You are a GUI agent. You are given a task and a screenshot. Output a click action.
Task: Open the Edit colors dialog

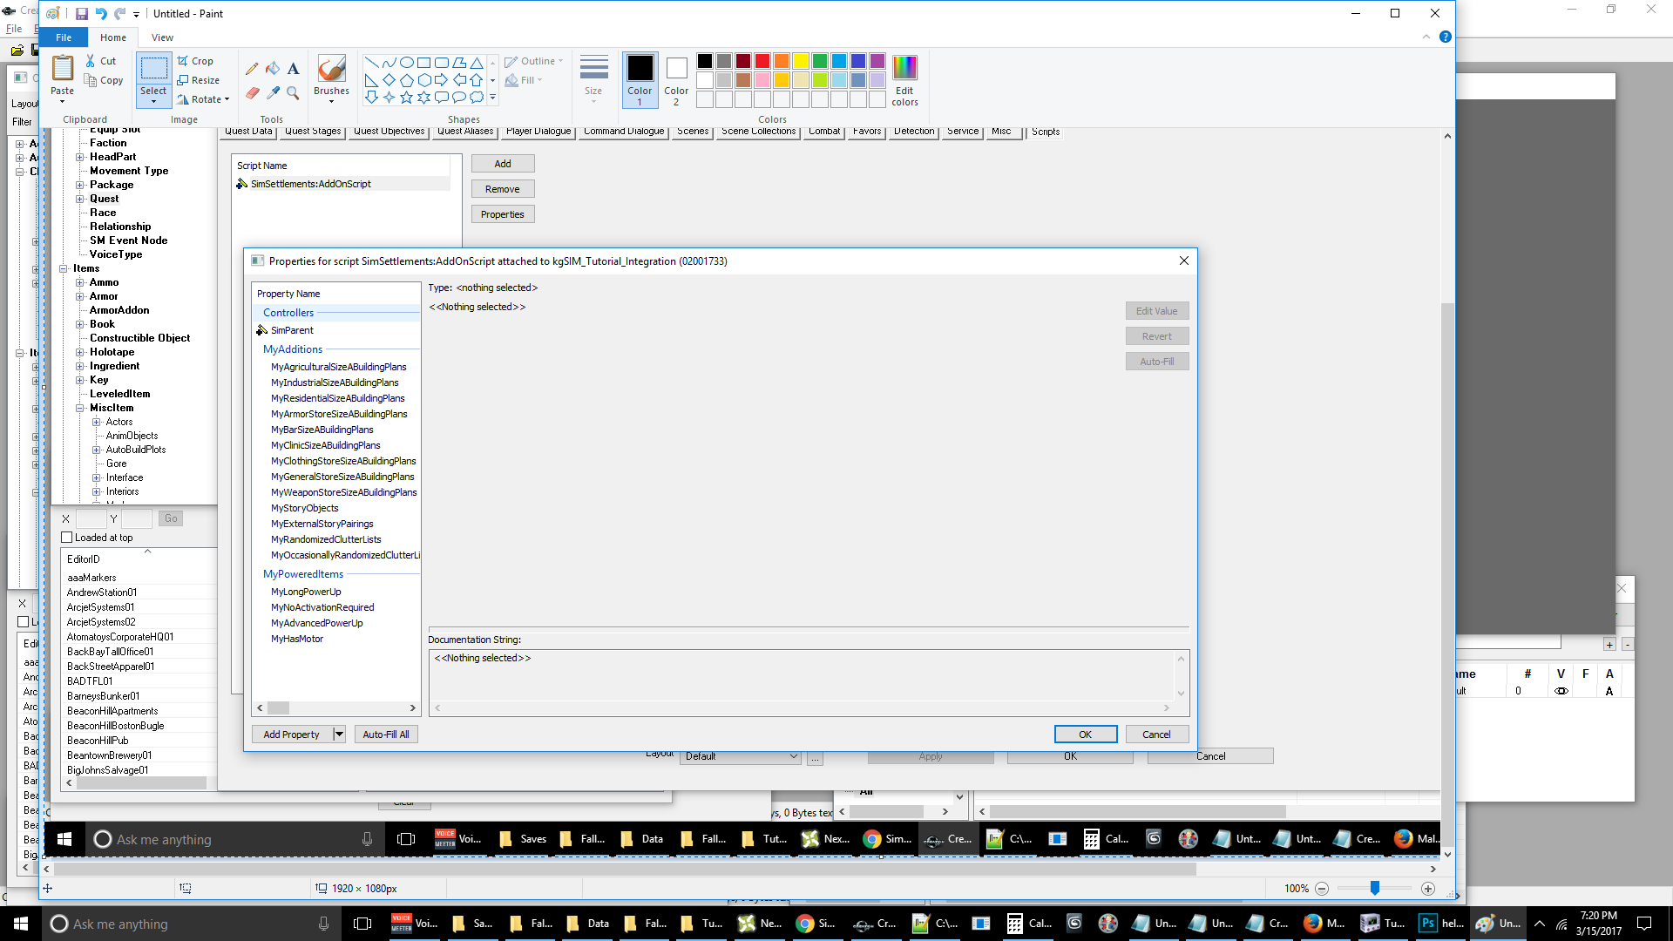904,80
